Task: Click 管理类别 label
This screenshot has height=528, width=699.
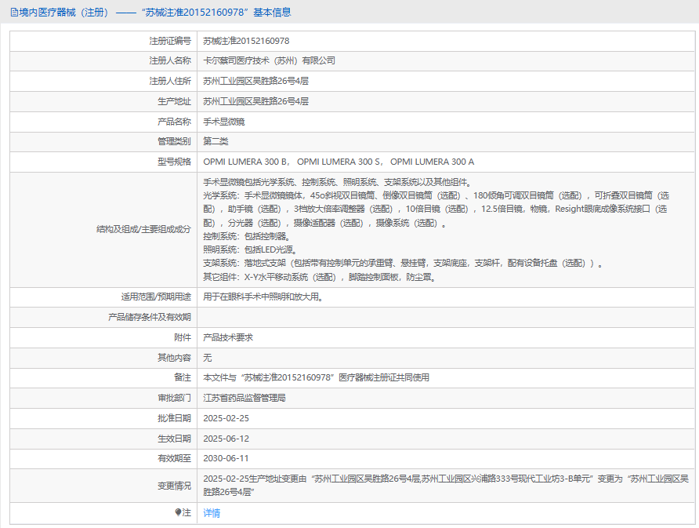Action: point(174,141)
